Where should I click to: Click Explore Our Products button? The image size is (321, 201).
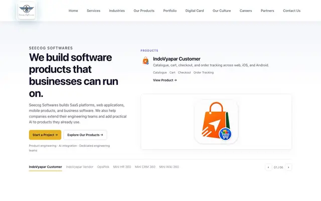click(x=85, y=135)
